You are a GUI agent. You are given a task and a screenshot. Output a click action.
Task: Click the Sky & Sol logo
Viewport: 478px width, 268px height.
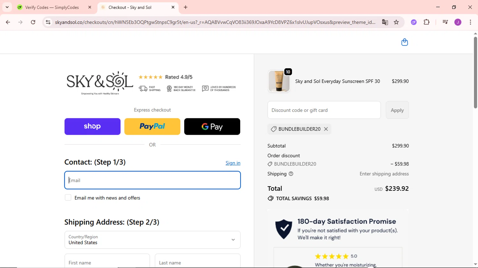[100, 83]
